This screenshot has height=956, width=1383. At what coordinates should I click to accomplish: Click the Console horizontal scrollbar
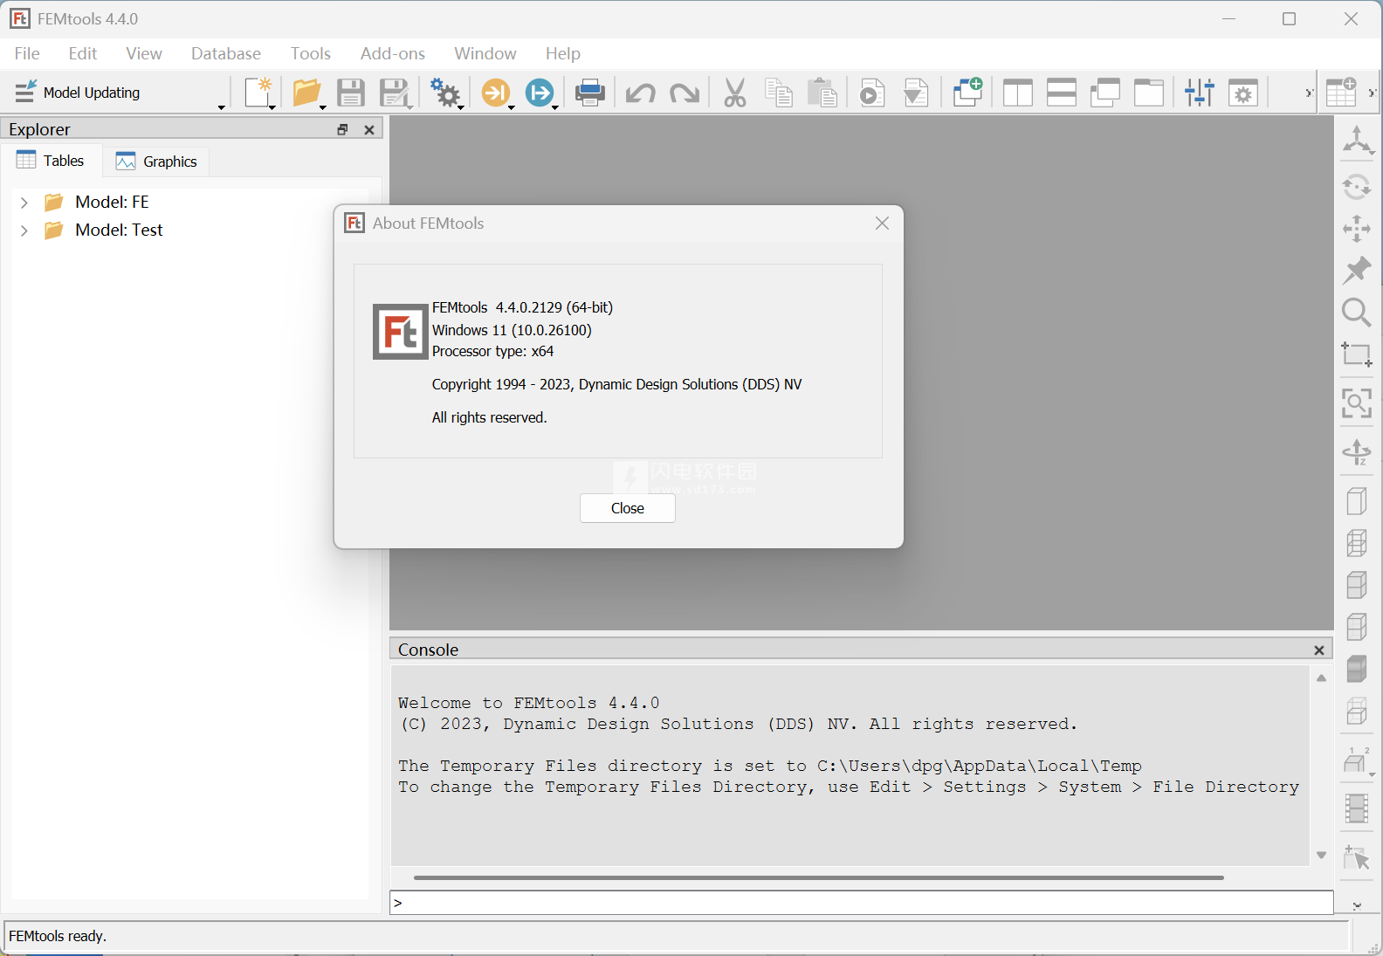point(819,877)
